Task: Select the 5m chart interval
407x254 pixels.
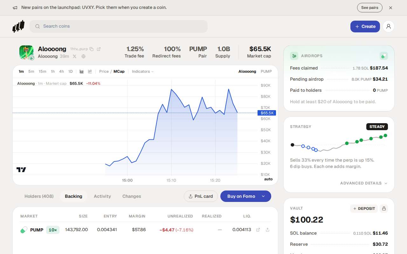Action: tap(31, 71)
